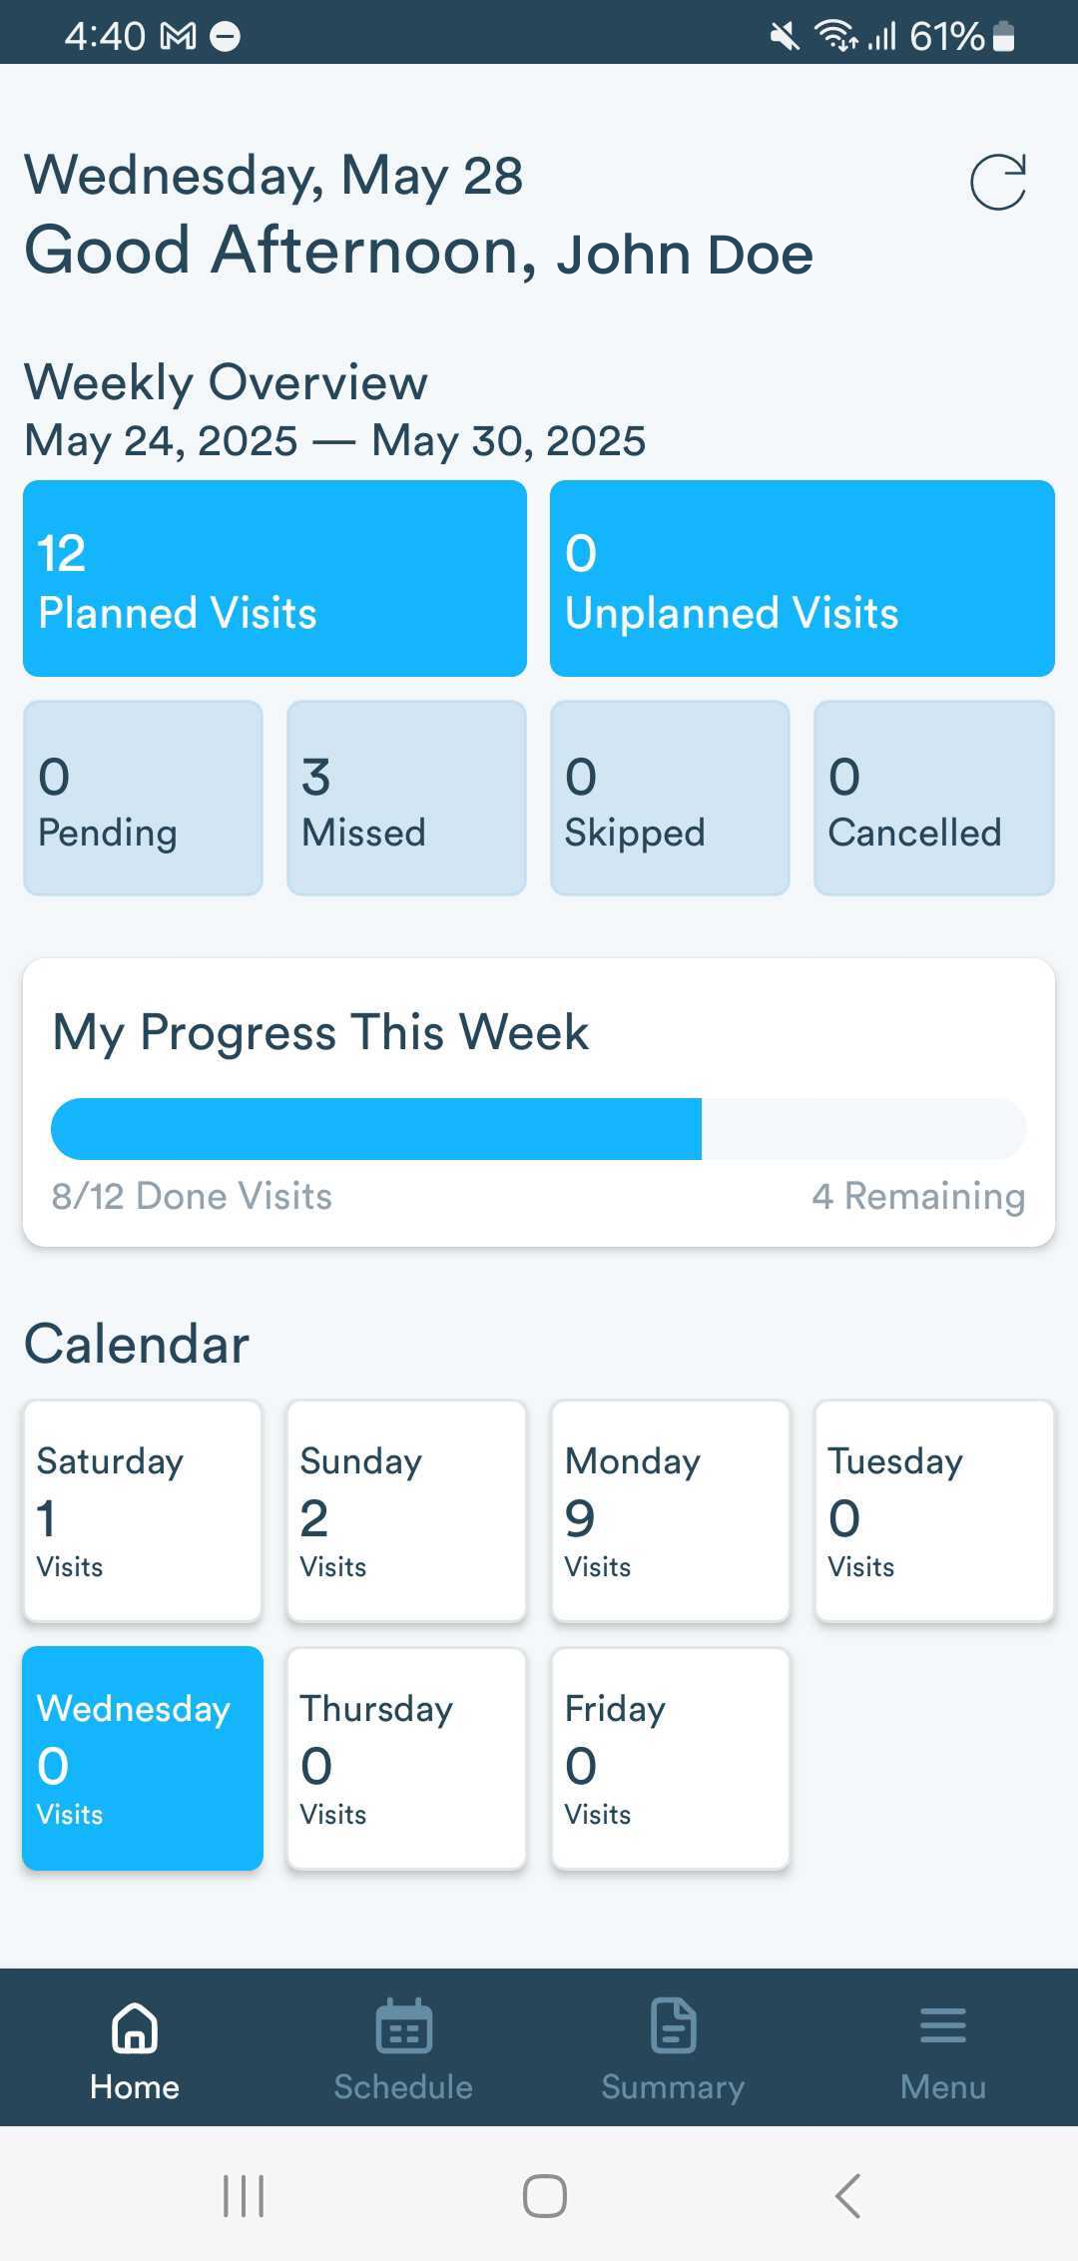Open the hamburger Menu icon
The width and height of the screenshot is (1078, 2261).
[x=942, y=2026]
